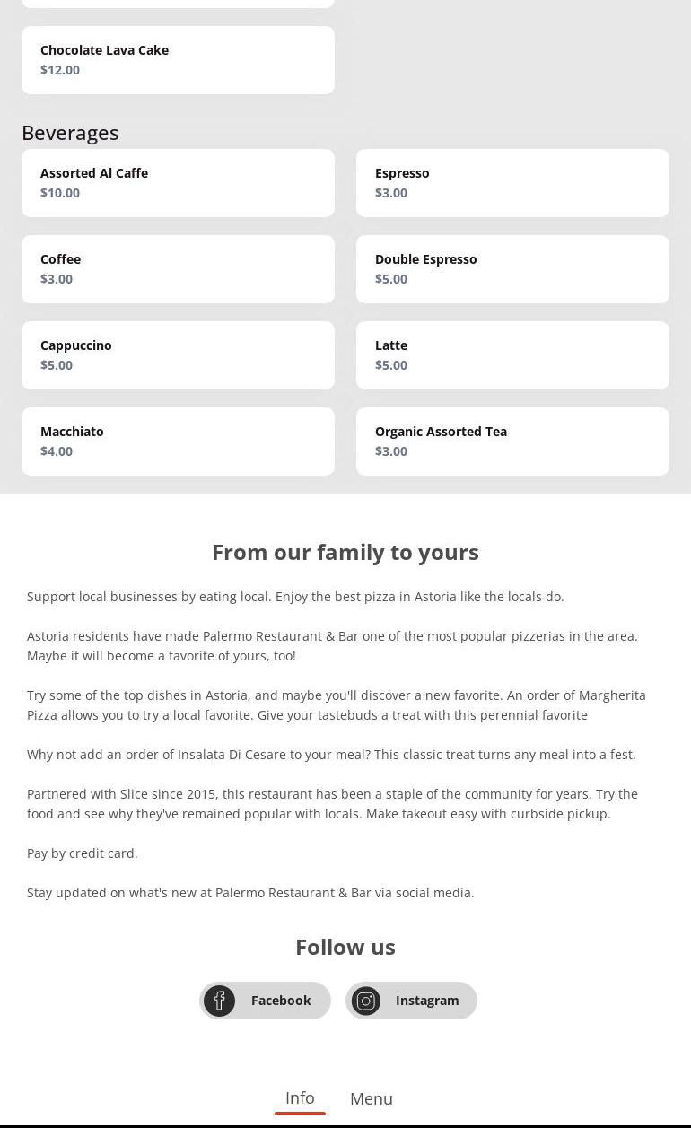The image size is (691, 1128).
Task: Switch to the Info tab
Action: 300,1098
